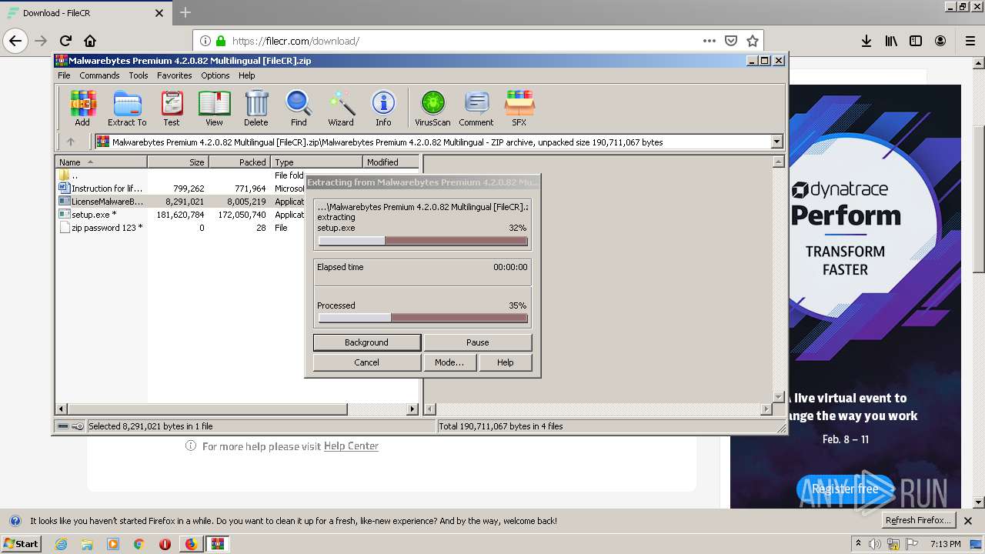Image resolution: width=985 pixels, height=554 pixels.
Task: Open the Windows Start button
Action: pos(21,544)
